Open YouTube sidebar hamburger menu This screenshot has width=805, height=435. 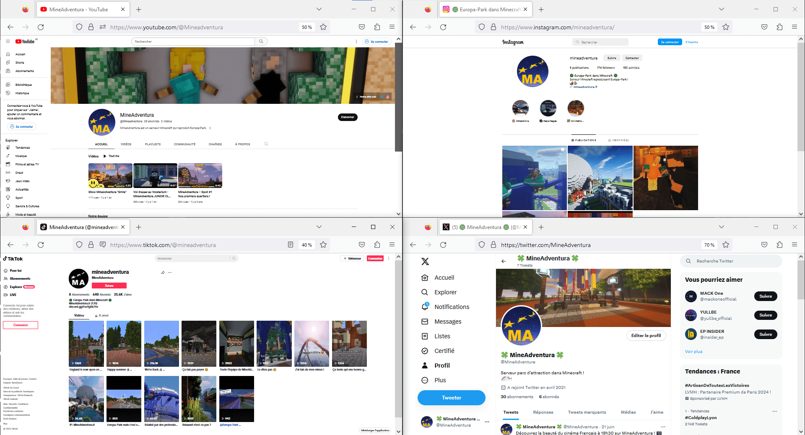[8, 41]
